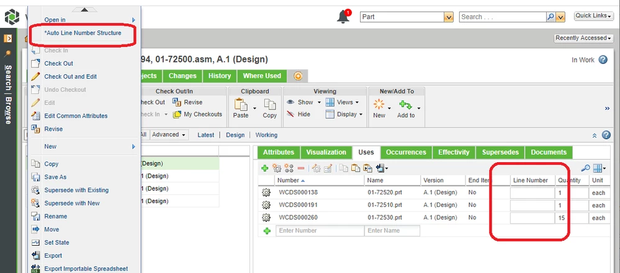Switch to the History tab

pos(220,76)
